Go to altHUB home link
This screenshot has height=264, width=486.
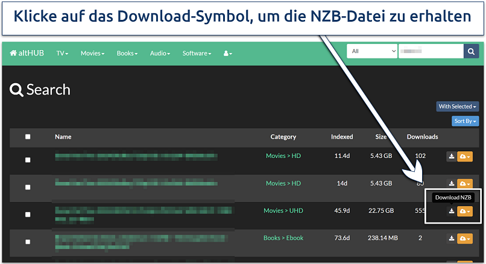[x=28, y=53]
